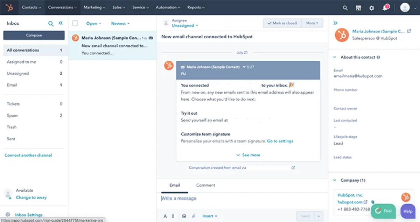Insert an image using the picture icon
420x222 pixels.
point(184,216)
